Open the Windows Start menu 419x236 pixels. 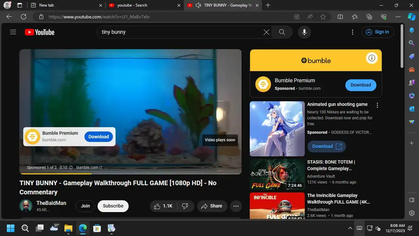(10, 228)
